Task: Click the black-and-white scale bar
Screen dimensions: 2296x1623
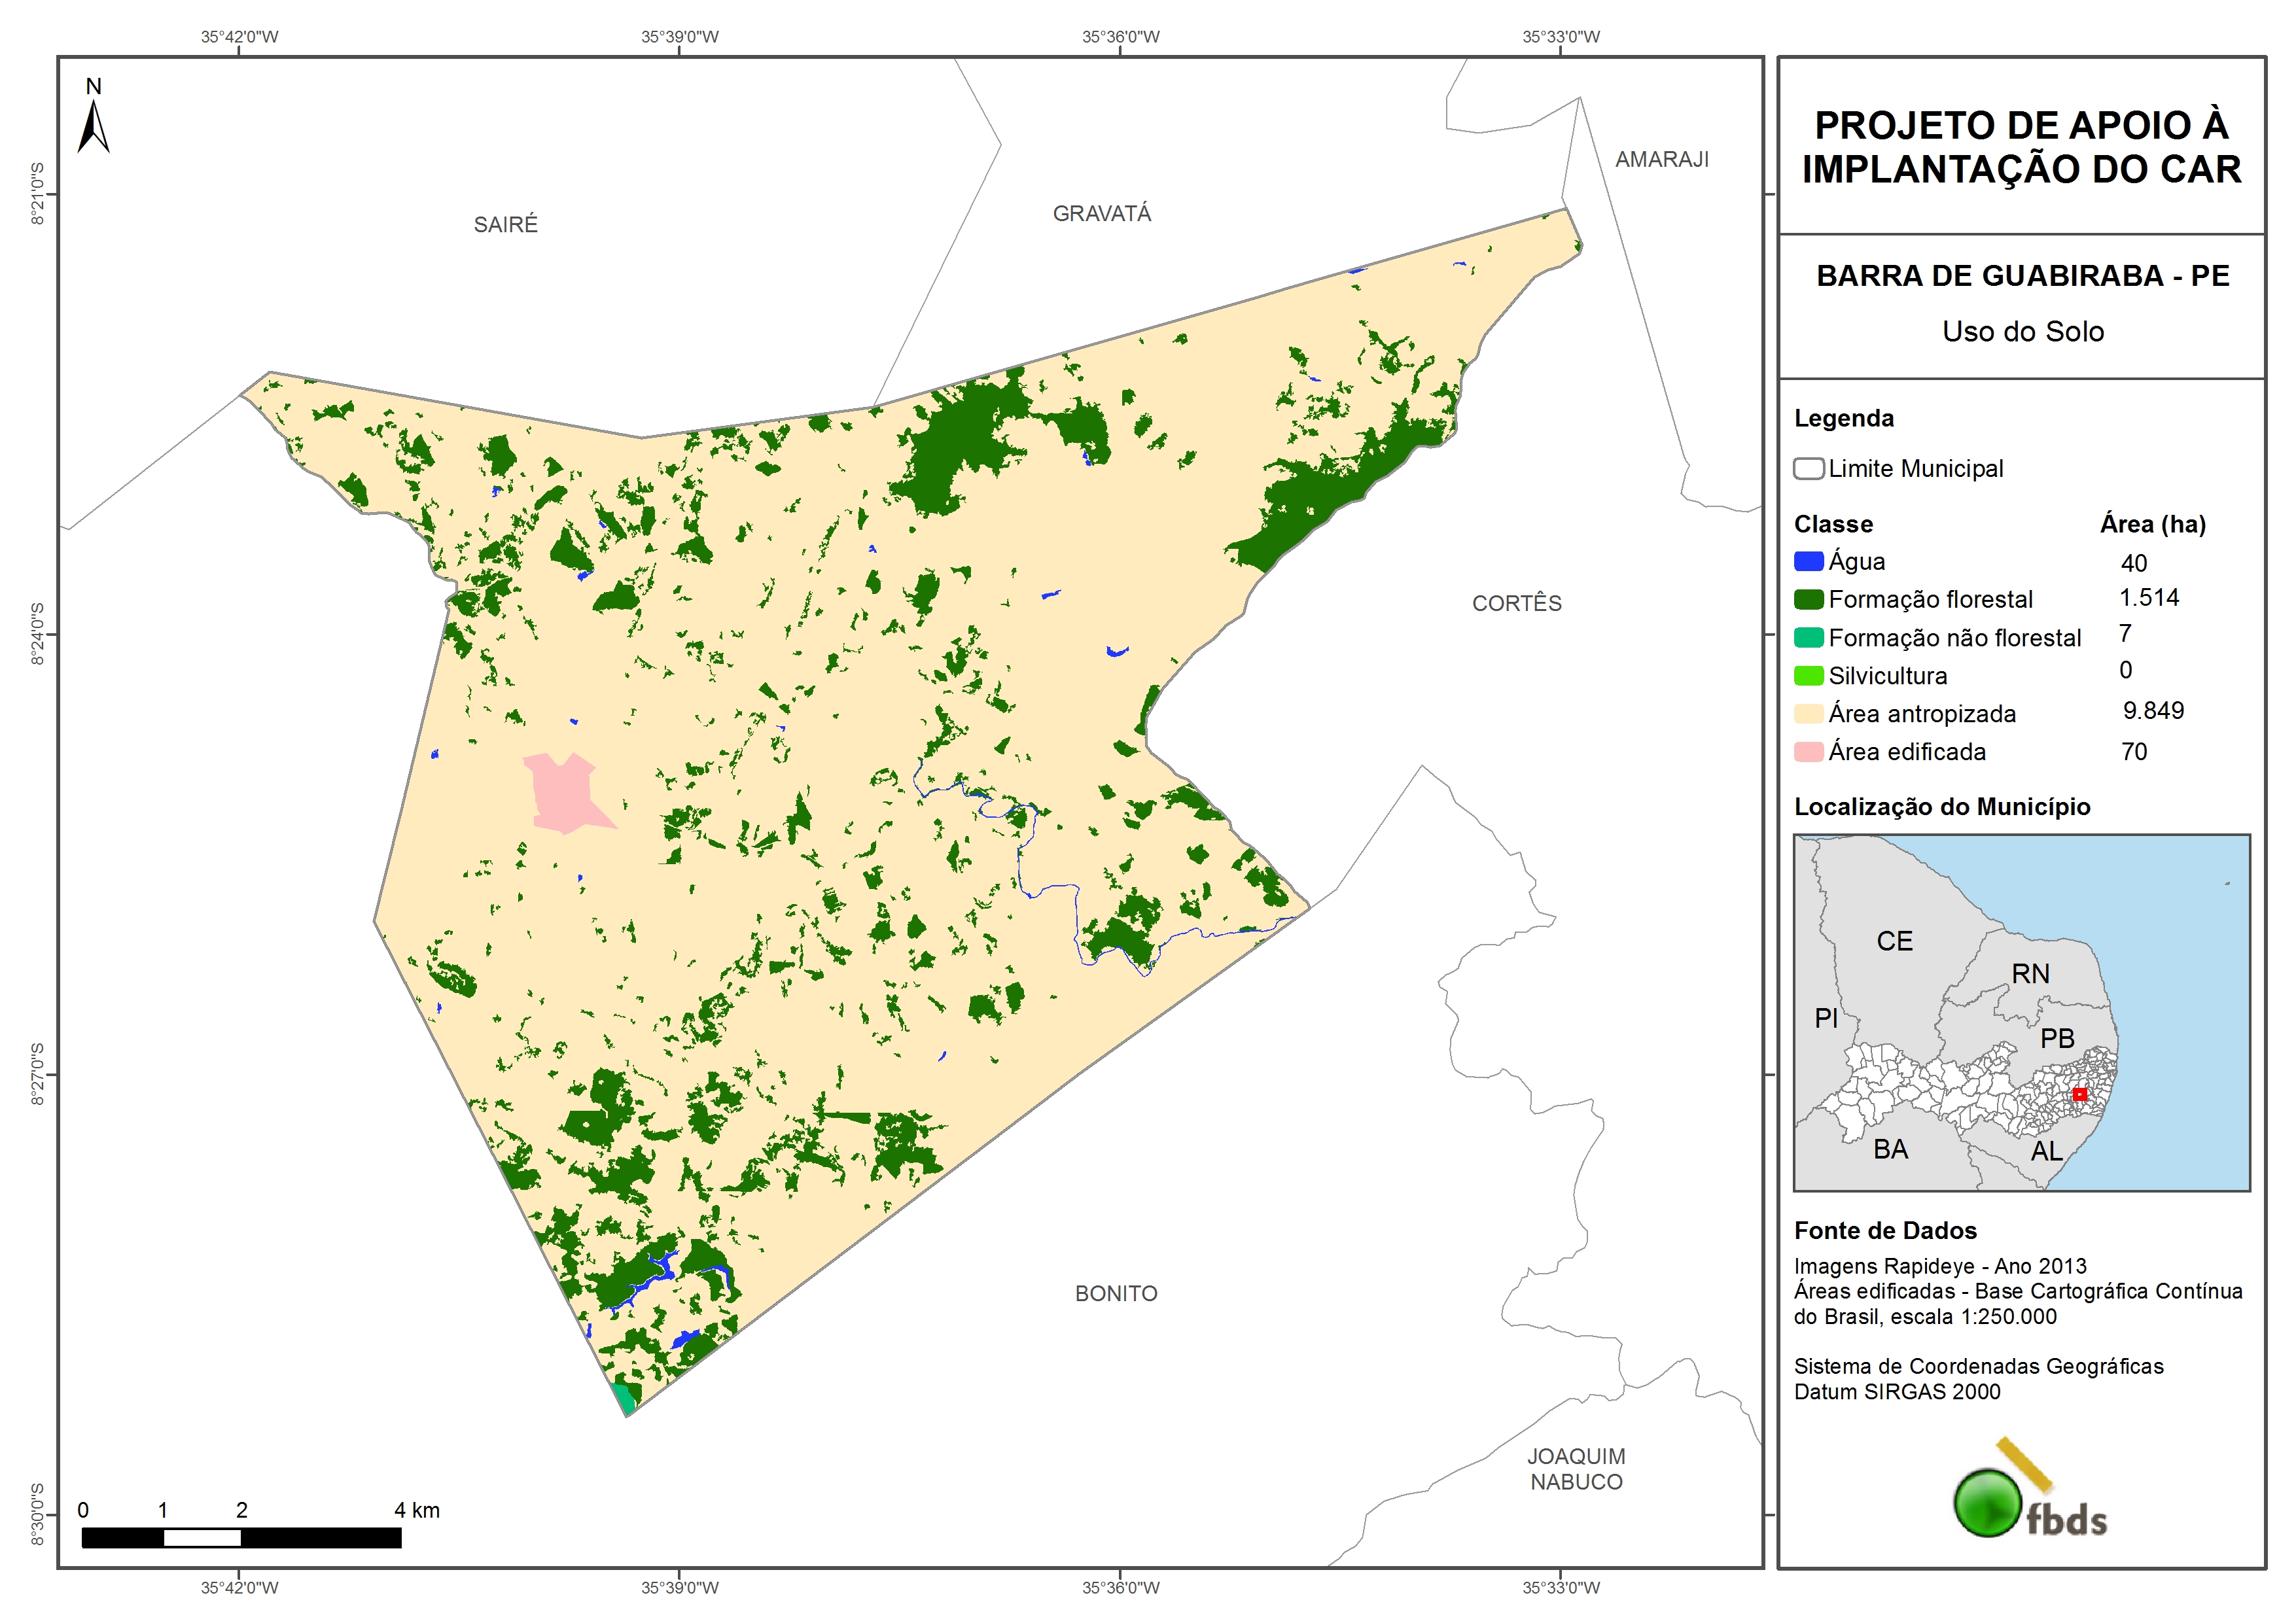Action: point(241,1537)
